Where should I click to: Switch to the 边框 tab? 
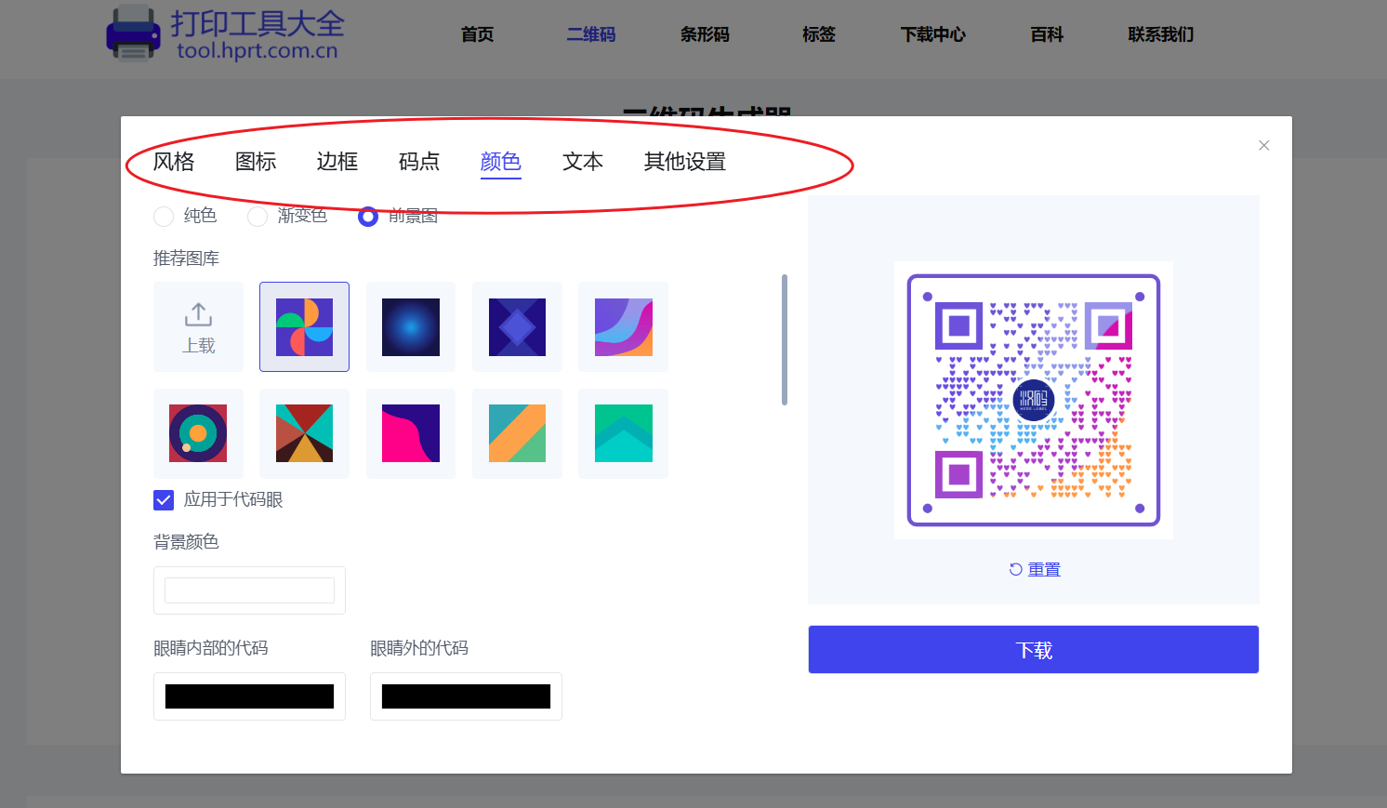coord(337,162)
